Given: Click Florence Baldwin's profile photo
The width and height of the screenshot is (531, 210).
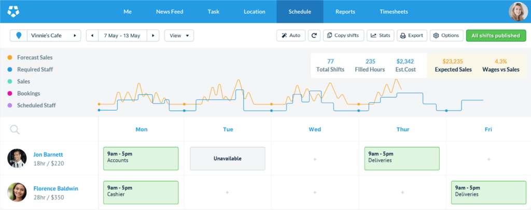Looking at the screenshot, I should pos(17,192).
